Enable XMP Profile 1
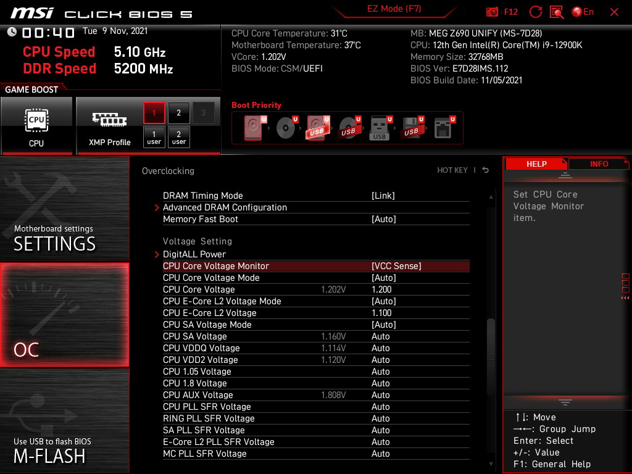 (x=154, y=113)
